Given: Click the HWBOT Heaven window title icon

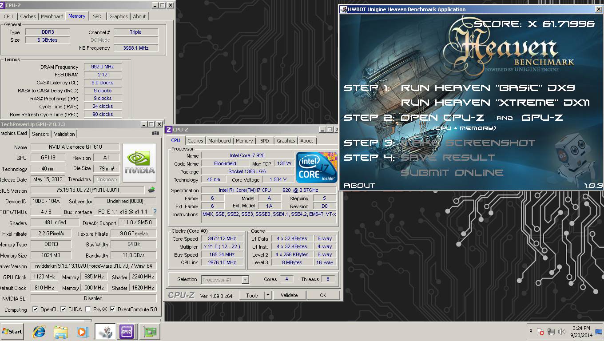Looking at the screenshot, I should pyautogui.click(x=343, y=9).
